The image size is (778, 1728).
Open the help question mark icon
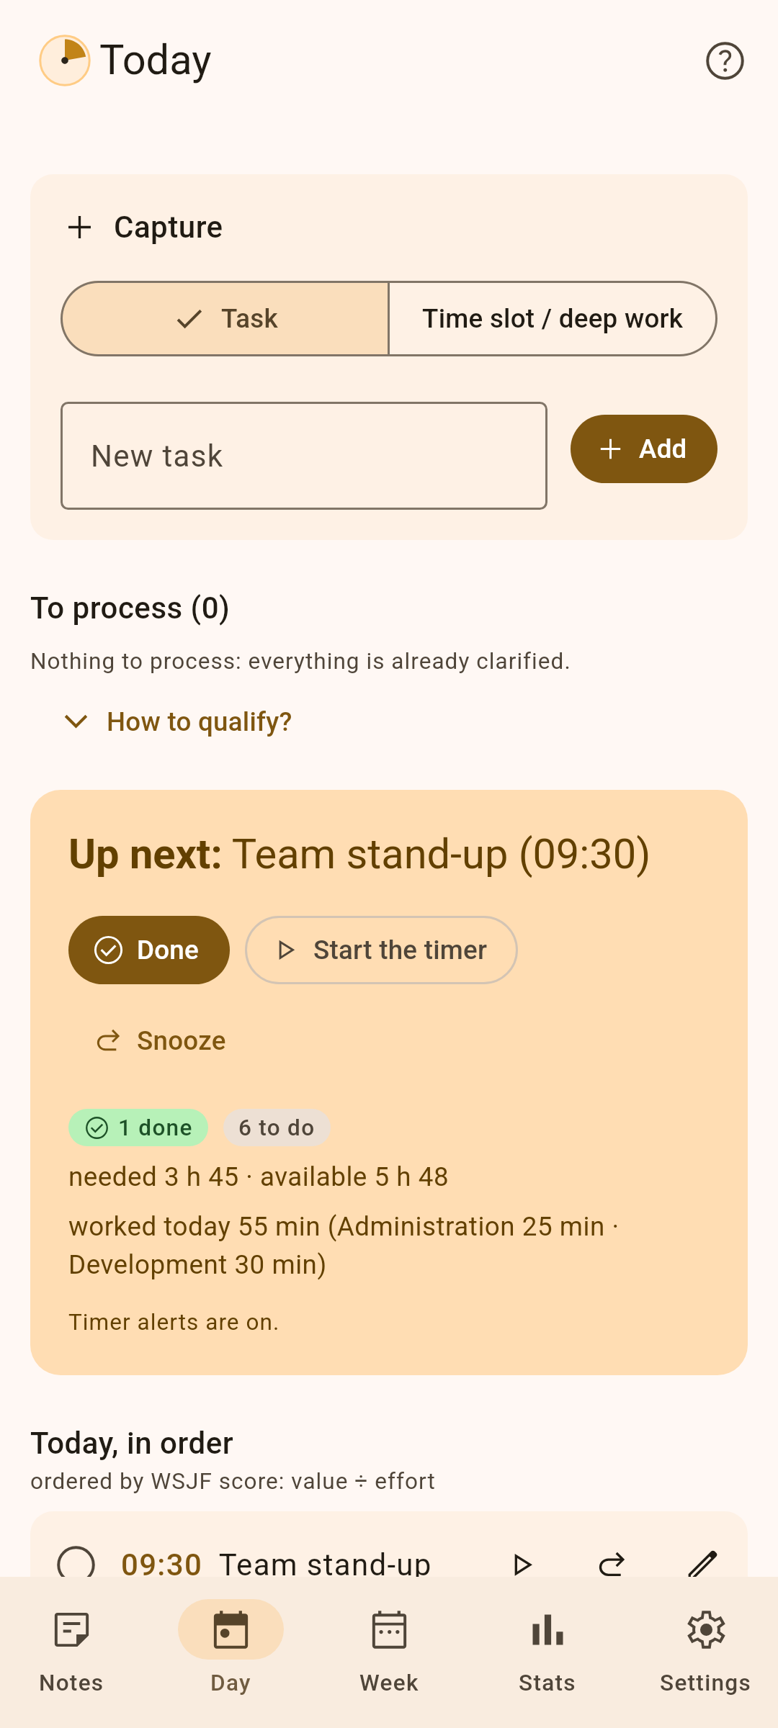[725, 60]
